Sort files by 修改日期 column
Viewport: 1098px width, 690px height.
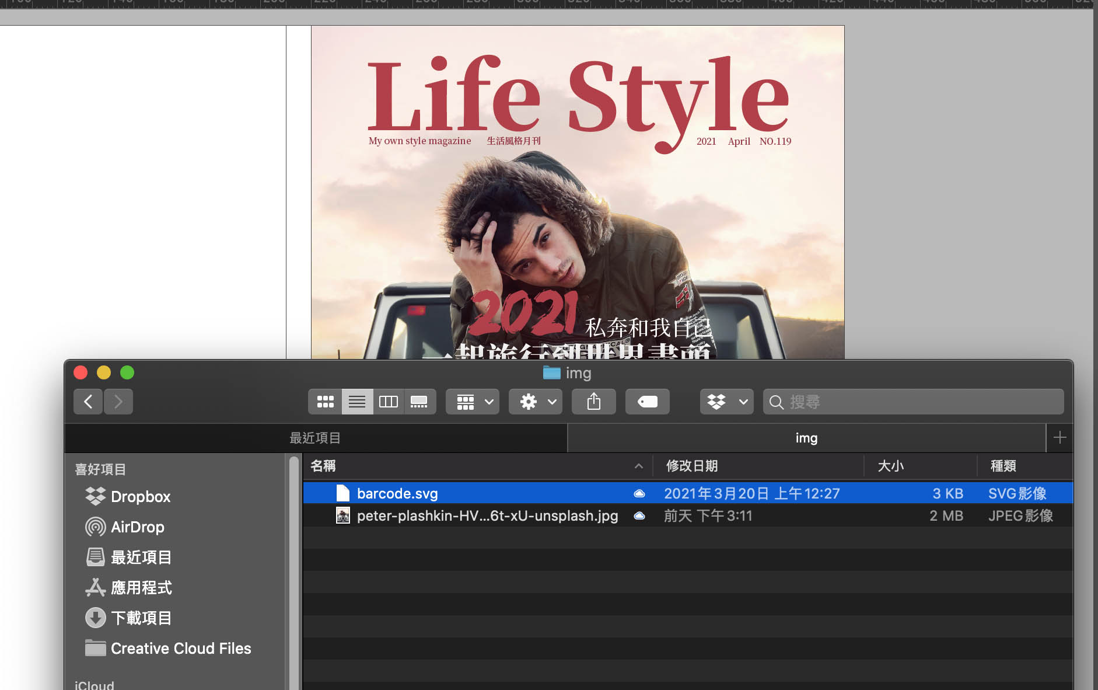click(x=692, y=466)
